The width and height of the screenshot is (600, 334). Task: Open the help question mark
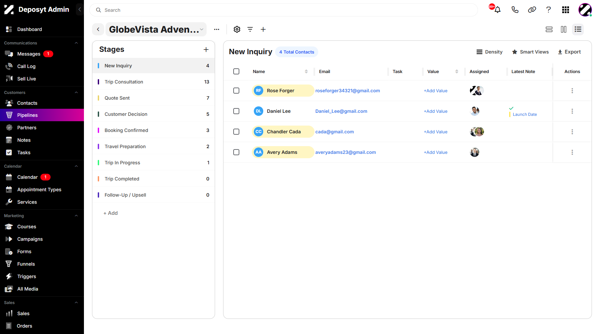click(548, 10)
